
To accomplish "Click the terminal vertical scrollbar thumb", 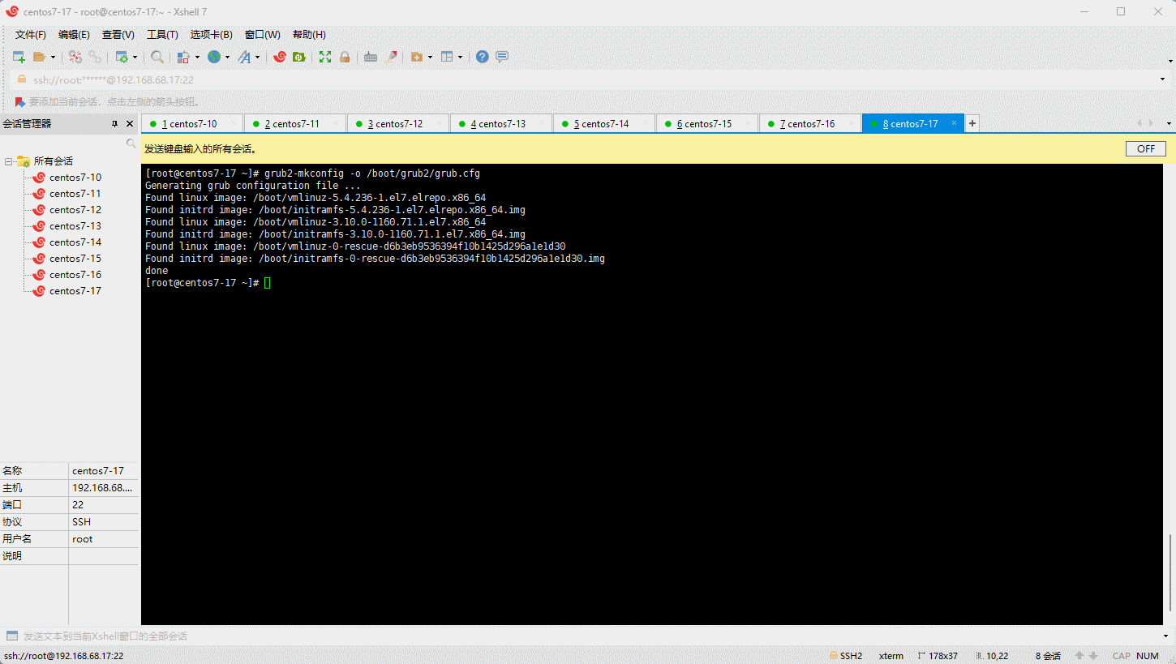I will click(x=1170, y=574).
